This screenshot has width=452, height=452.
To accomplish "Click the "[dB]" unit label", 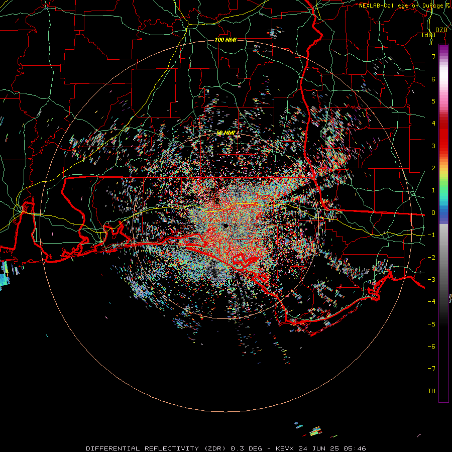I will pos(429,35).
